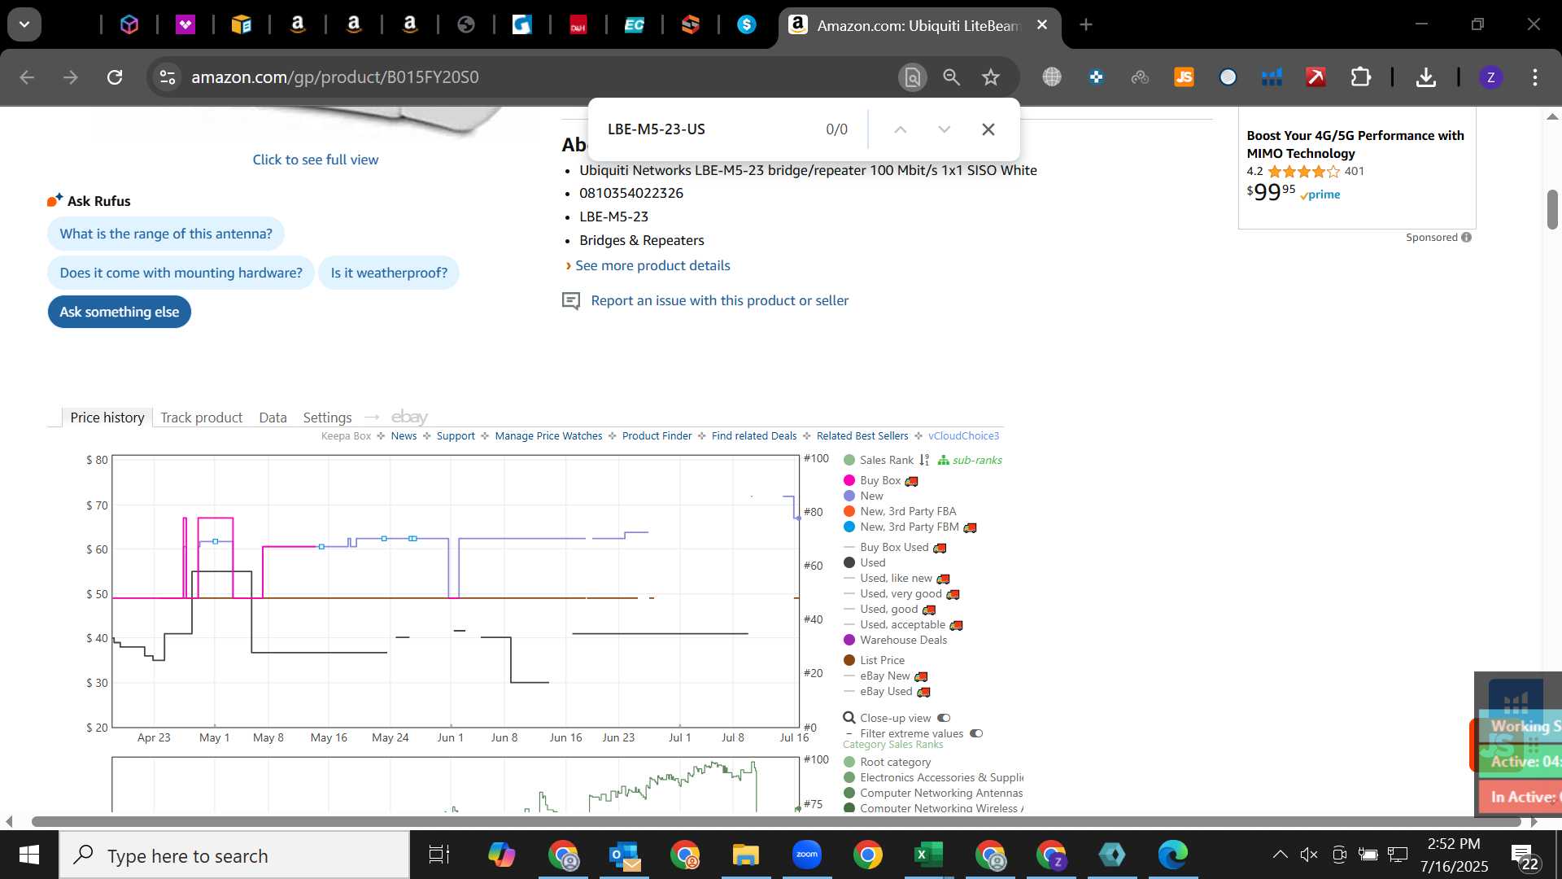
Task: Open Manage Price Watches link
Action: pos(548,436)
